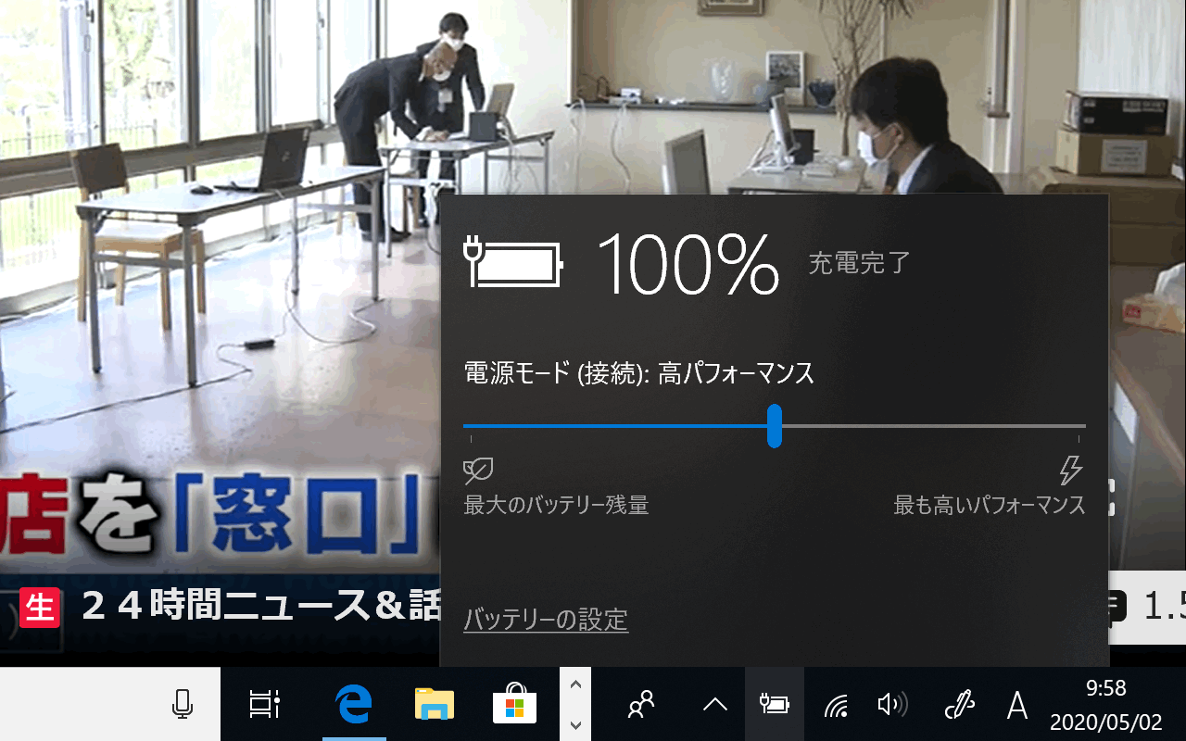Click the leaf icon for 最大のバッテリー残量
This screenshot has width=1186, height=741.
click(x=478, y=471)
